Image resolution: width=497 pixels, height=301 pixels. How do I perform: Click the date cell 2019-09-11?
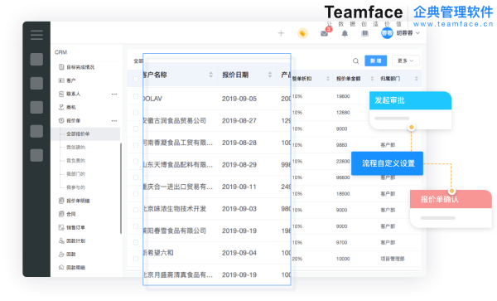tap(239, 187)
